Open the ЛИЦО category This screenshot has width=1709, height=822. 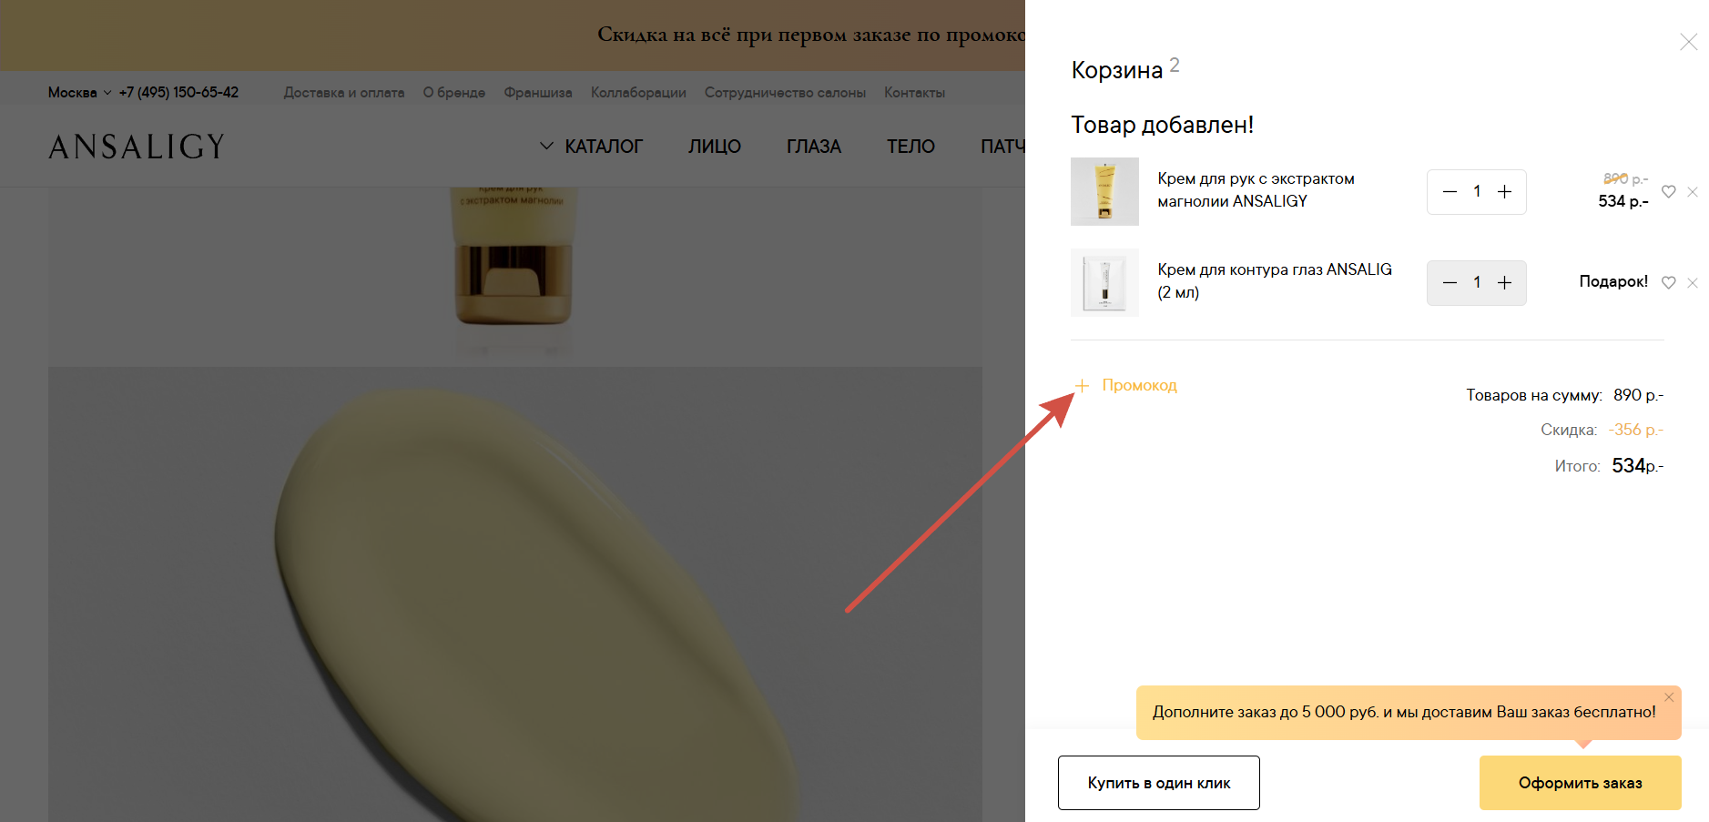715,146
